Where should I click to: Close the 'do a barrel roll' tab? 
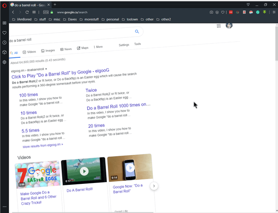coord(49,5)
